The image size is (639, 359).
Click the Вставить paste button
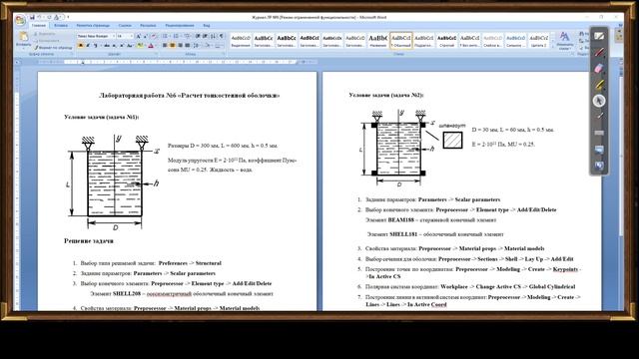click(24, 39)
